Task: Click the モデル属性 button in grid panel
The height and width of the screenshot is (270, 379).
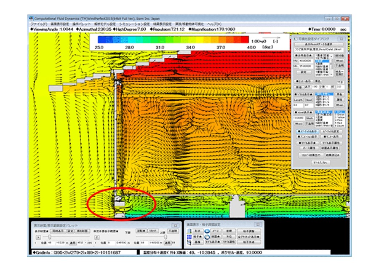Action: [229, 242]
